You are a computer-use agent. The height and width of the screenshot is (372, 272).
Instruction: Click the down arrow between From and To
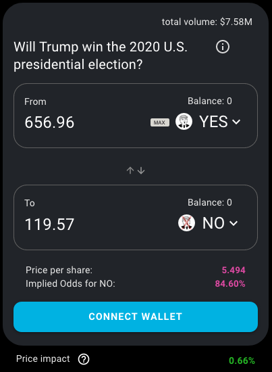(x=141, y=170)
